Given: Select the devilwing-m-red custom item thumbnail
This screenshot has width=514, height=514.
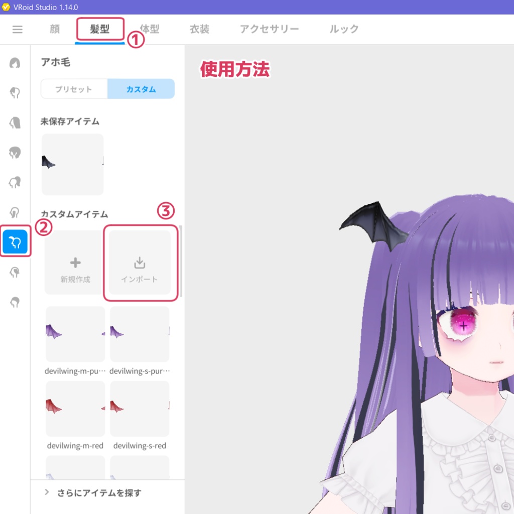Looking at the screenshot, I should tap(75, 408).
